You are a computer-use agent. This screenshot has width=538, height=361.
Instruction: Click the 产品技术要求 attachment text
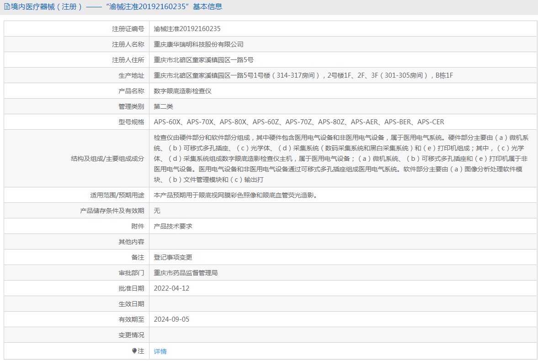[x=173, y=226]
